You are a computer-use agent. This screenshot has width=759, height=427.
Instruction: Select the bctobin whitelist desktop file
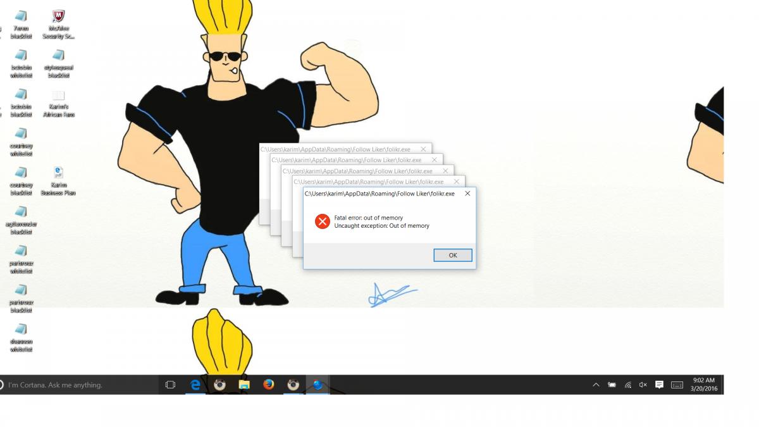pos(21,64)
